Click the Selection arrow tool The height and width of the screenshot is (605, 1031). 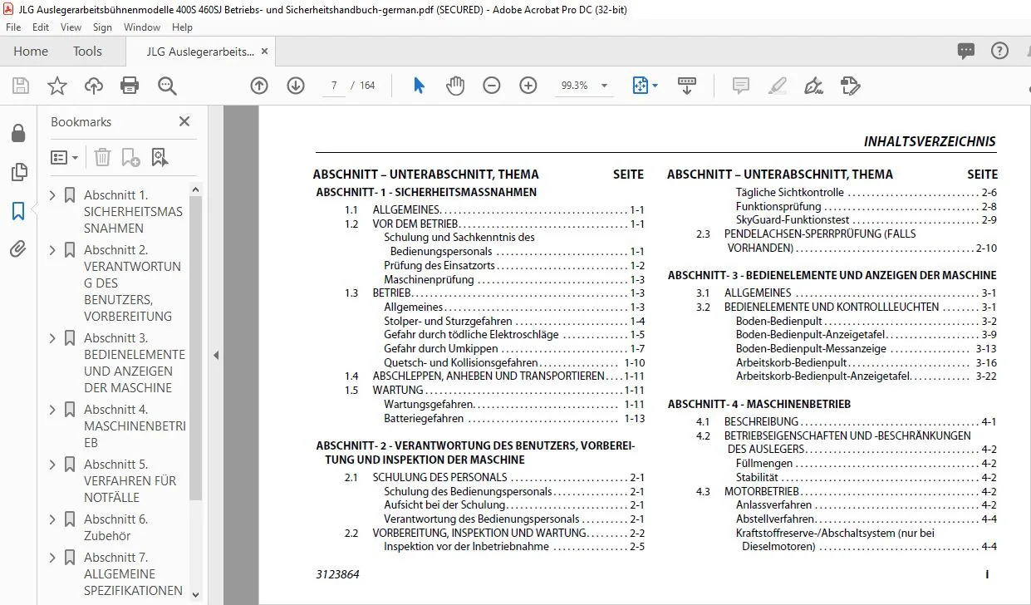coord(419,86)
